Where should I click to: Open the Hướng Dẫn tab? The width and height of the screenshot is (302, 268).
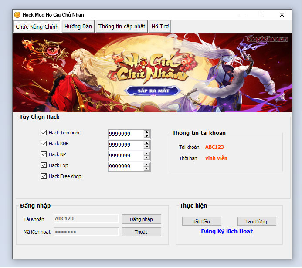coord(78,27)
